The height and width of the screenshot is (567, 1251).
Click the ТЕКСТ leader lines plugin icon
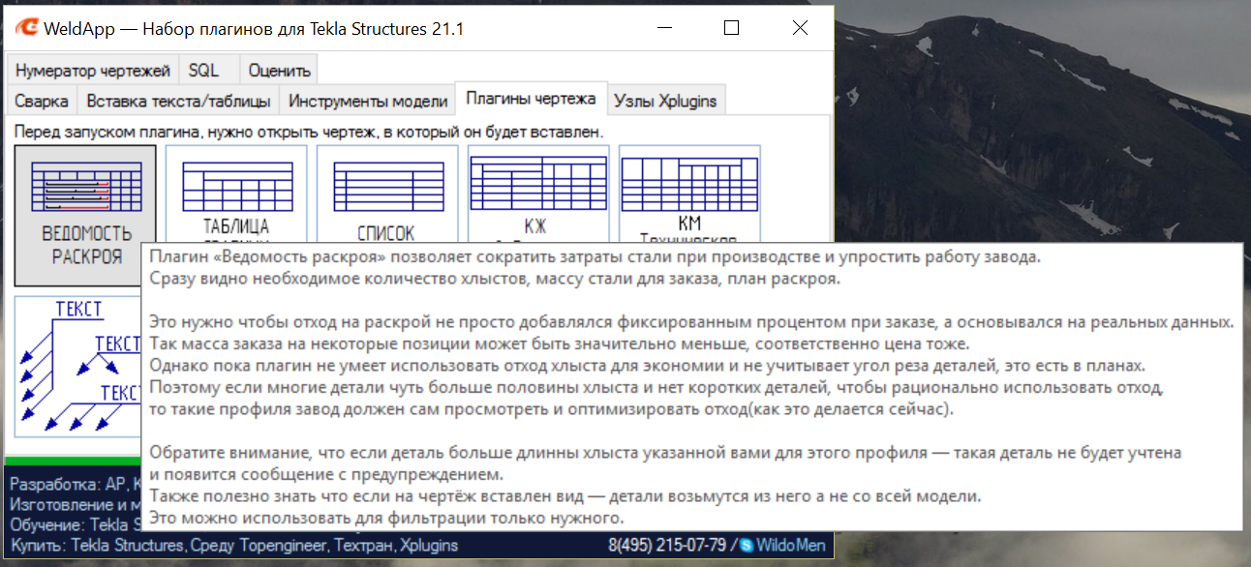pyautogui.click(x=77, y=367)
